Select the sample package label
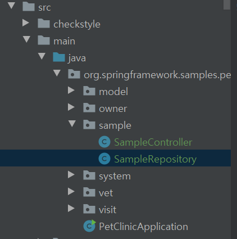Screen dimensions: 237x239 point(115,125)
